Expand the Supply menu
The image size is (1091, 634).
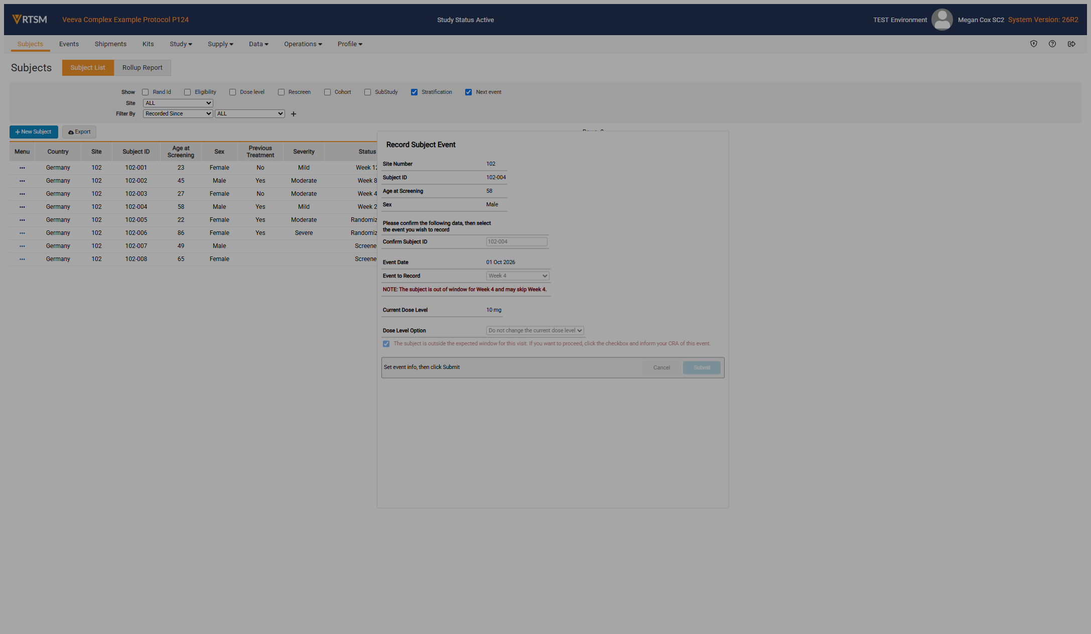coord(220,44)
